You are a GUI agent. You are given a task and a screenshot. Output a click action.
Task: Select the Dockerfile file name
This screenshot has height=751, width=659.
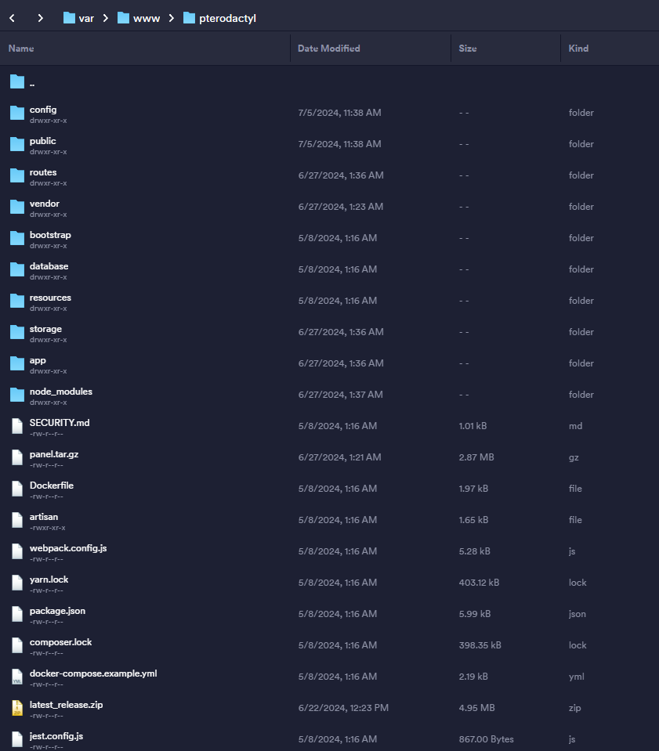click(52, 486)
